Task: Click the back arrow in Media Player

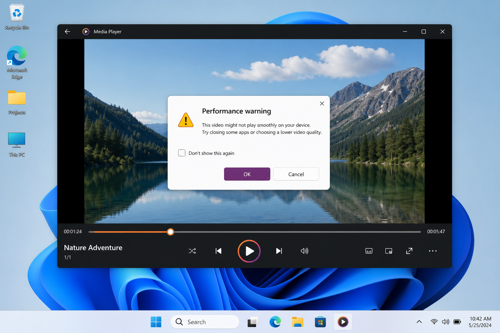Action: click(x=67, y=32)
